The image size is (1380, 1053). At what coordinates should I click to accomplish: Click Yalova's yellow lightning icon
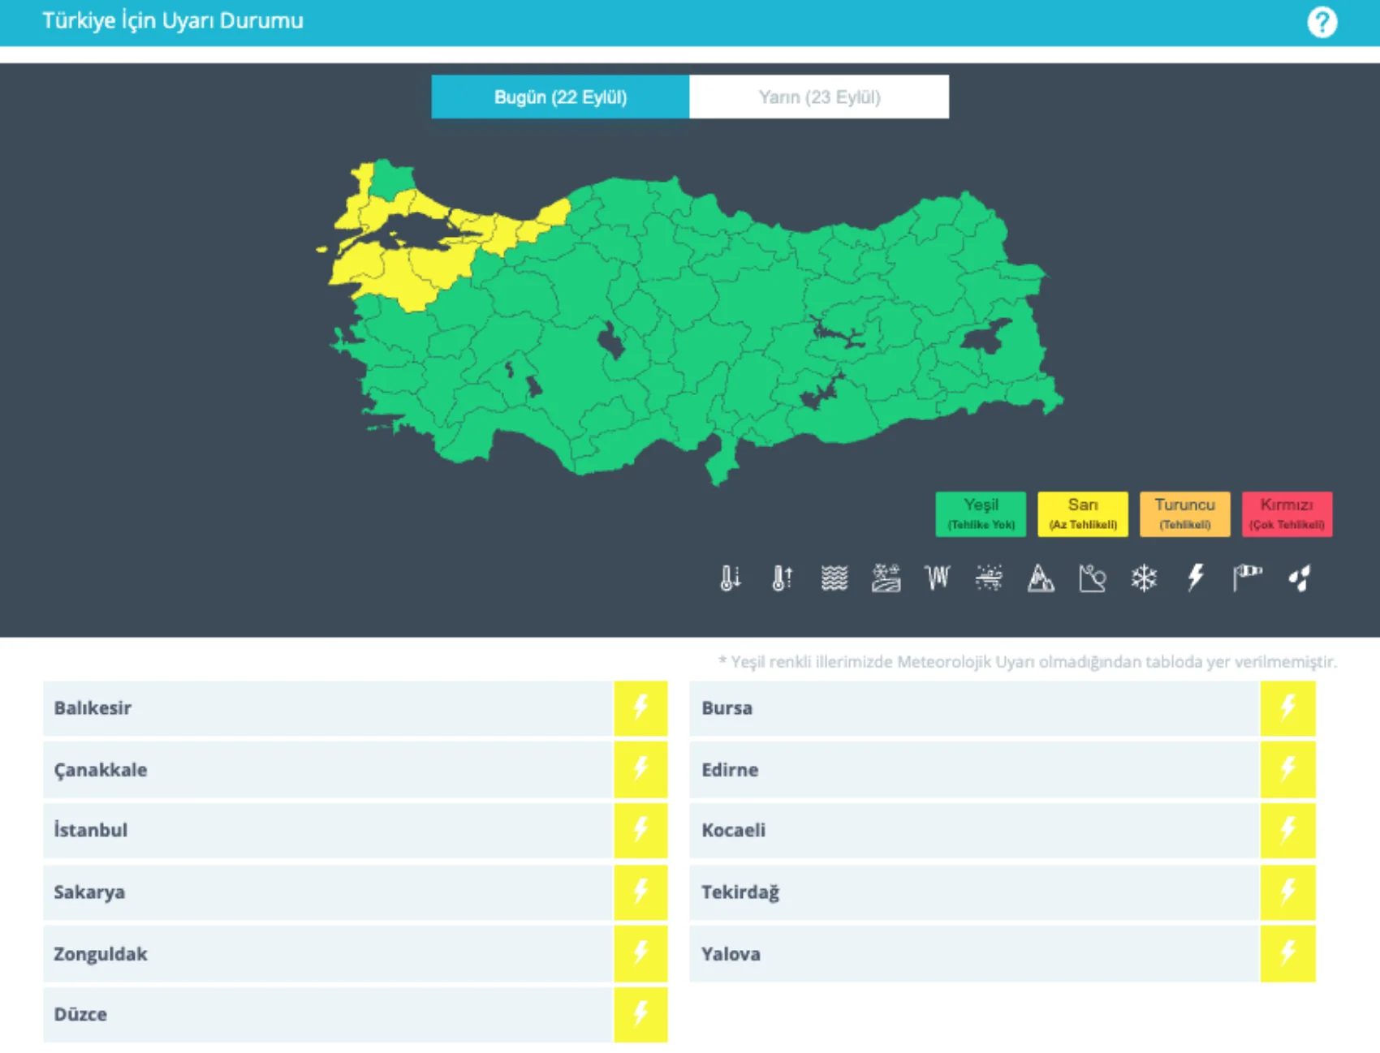1287,953
